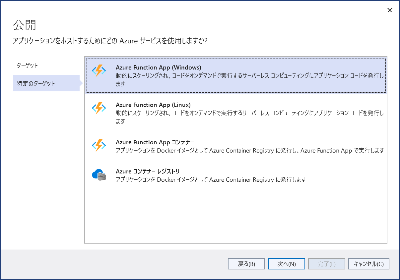
Task: Select the 特定のターゲット step in sidebar
Action: 36,83
